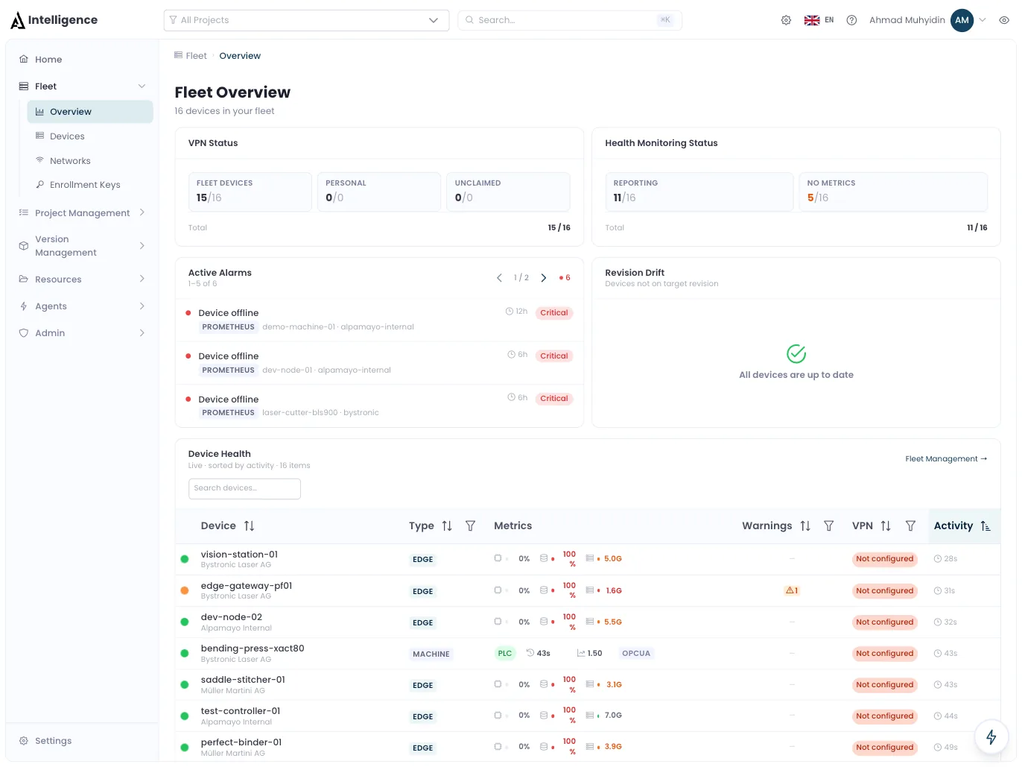Open dev-node-02 device row

pos(588,622)
